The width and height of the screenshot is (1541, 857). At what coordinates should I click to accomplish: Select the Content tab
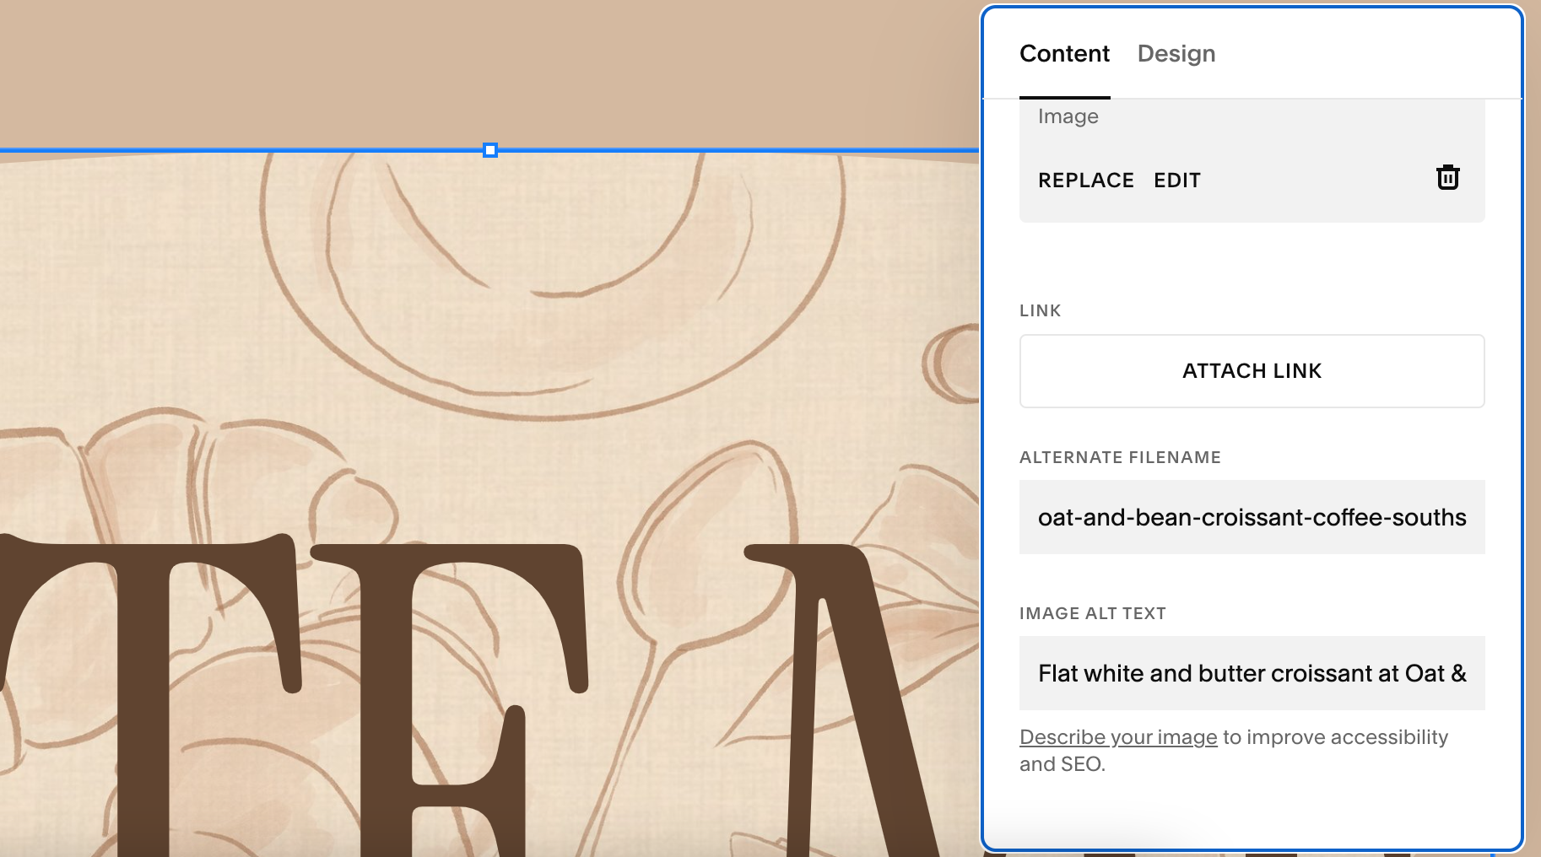1064,53
